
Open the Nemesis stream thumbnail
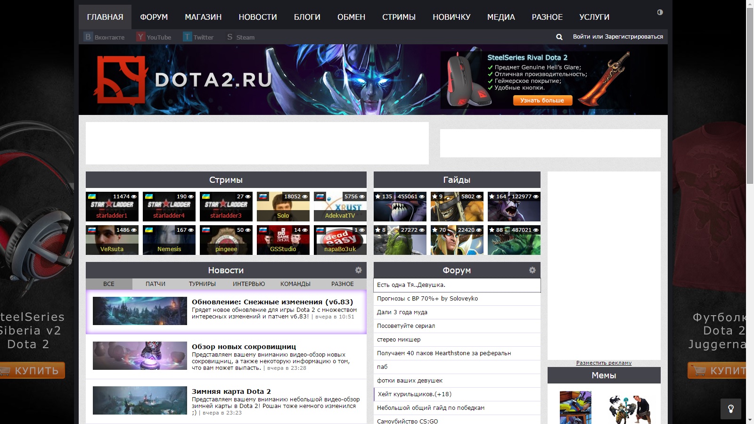click(169, 240)
